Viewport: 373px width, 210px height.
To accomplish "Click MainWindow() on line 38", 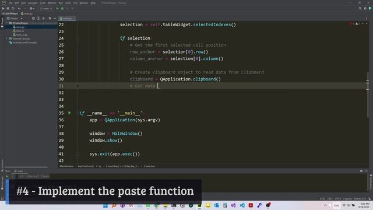I will (127, 134).
